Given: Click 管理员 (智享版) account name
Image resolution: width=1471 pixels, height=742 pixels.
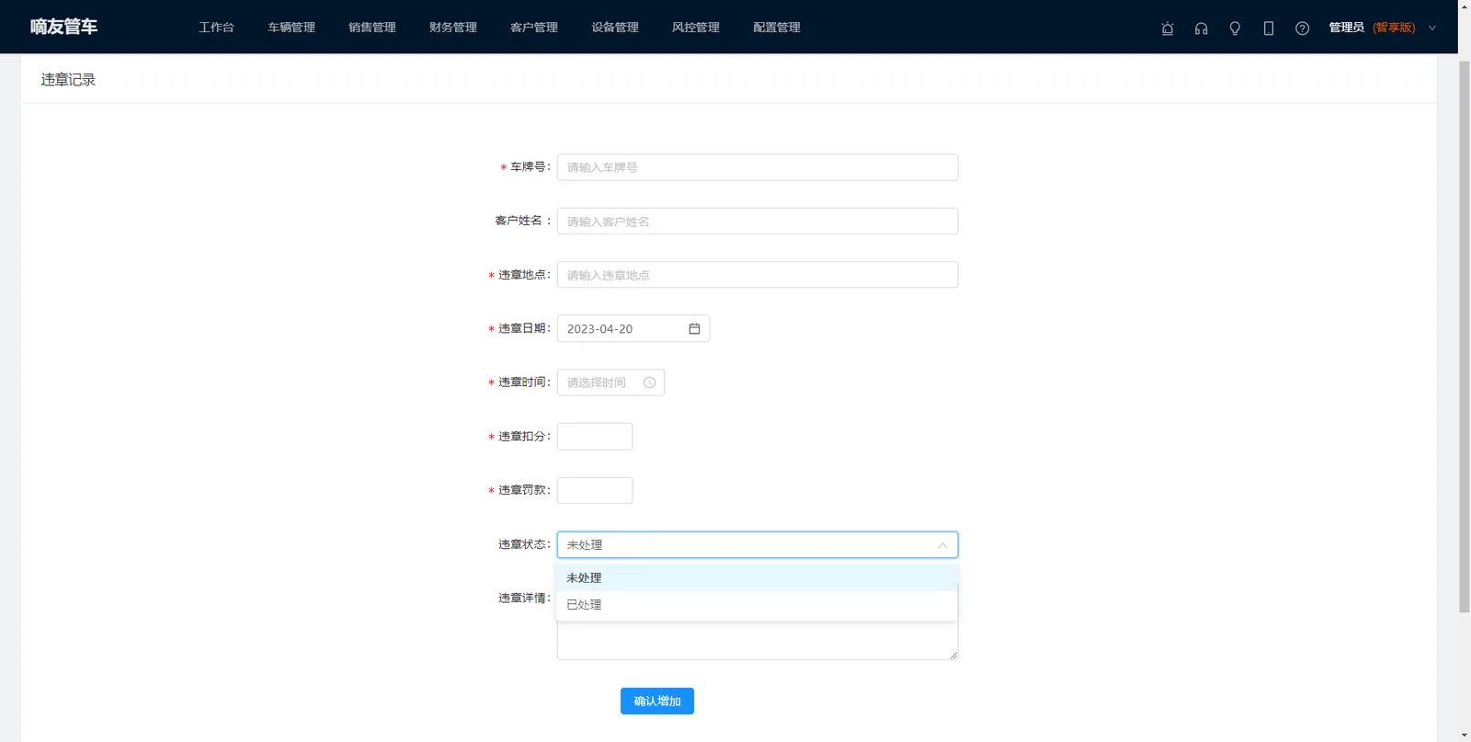Looking at the screenshot, I should pyautogui.click(x=1372, y=28).
